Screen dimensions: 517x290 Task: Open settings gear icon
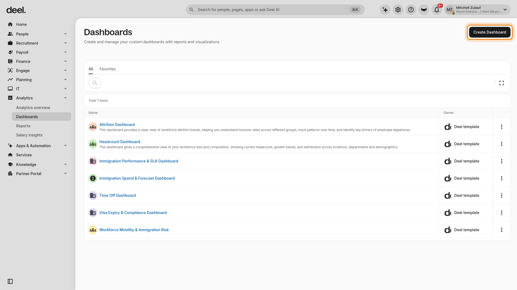point(398,10)
